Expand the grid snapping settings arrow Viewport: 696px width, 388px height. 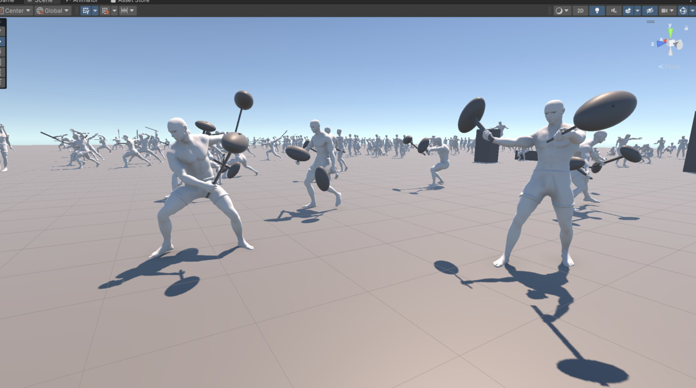[114, 10]
